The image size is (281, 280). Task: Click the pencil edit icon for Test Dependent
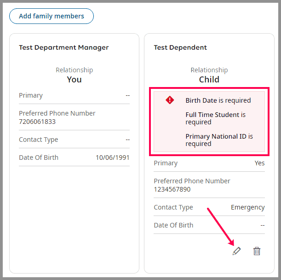[236, 251]
